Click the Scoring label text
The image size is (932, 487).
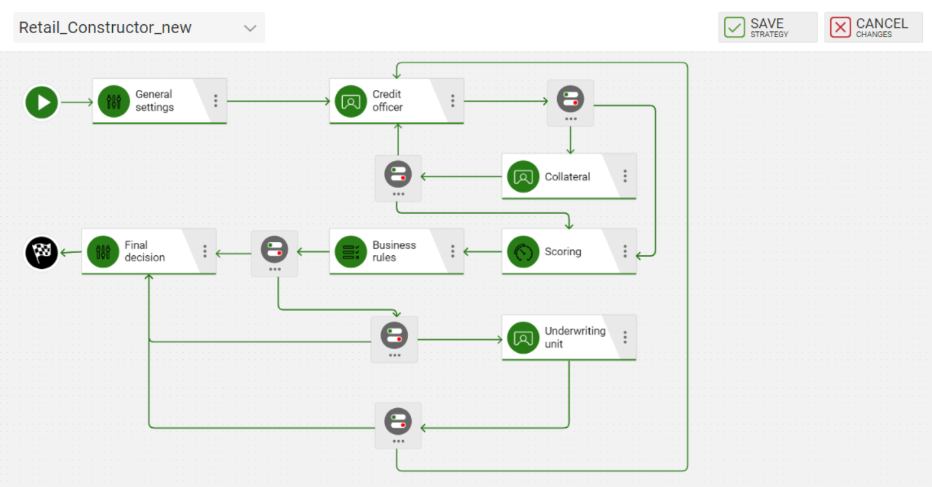point(562,251)
